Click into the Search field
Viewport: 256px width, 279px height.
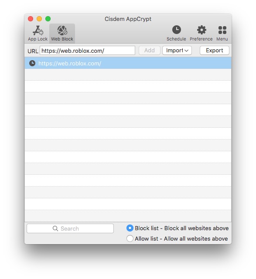click(x=70, y=228)
